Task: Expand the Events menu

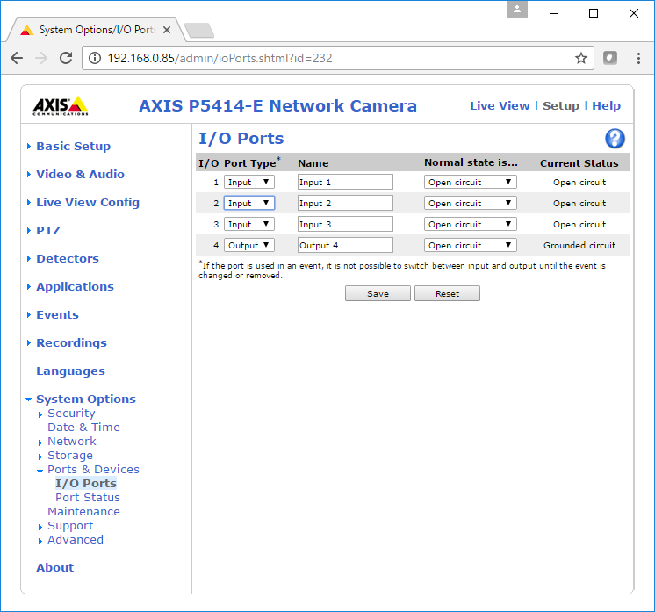Action: point(57,314)
